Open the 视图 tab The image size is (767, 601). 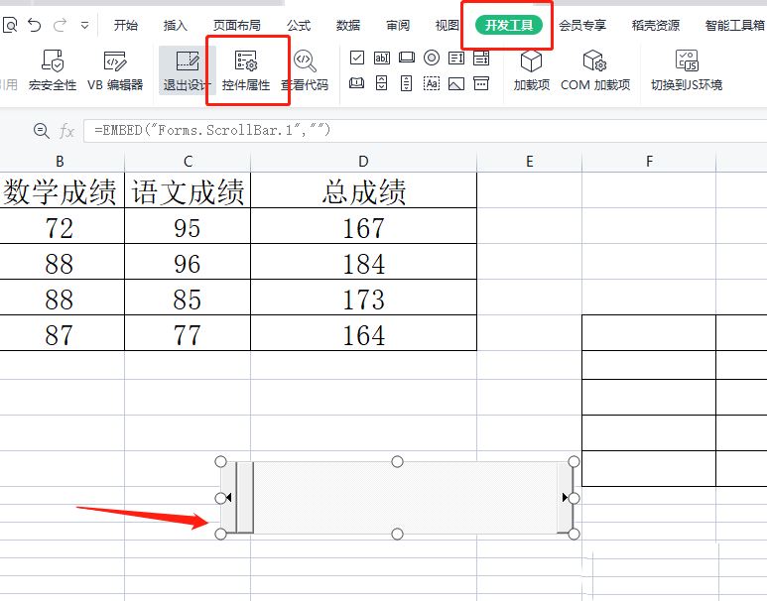coord(447,25)
